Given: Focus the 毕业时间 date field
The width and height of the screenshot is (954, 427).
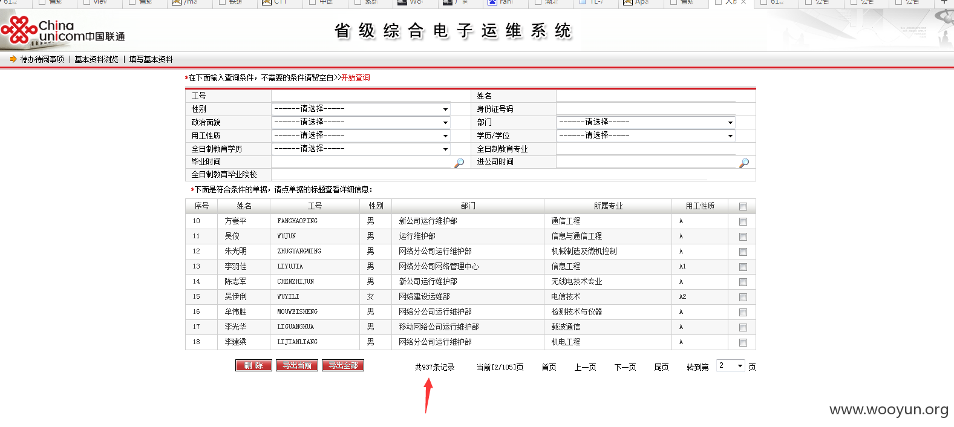Looking at the screenshot, I should pos(361,162).
